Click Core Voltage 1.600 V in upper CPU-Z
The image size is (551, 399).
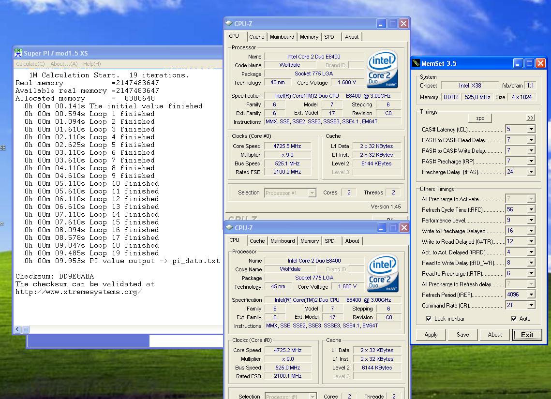[x=346, y=83]
